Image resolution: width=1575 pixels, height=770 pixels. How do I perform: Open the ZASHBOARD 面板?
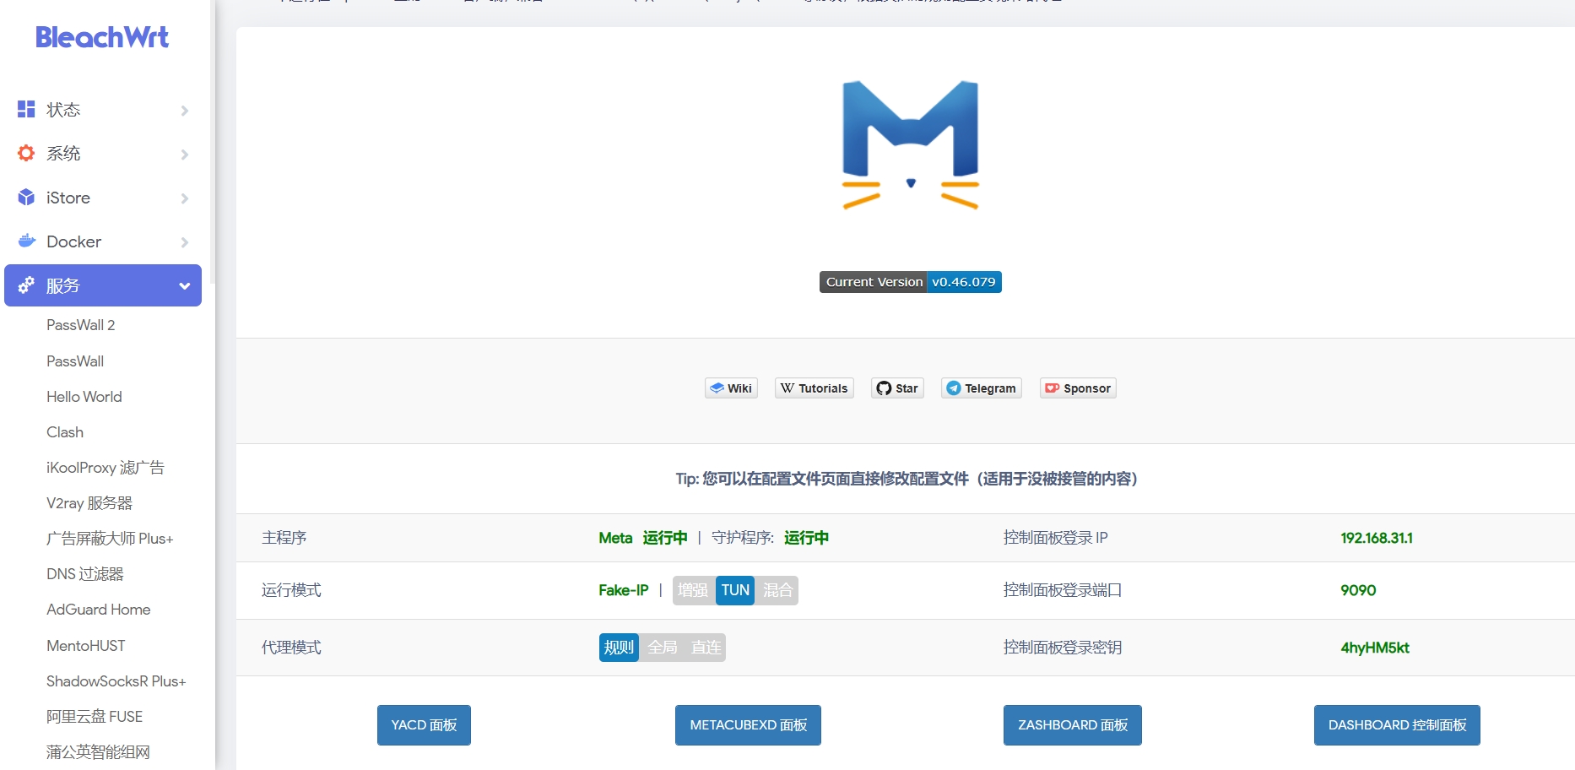point(1073,725)
